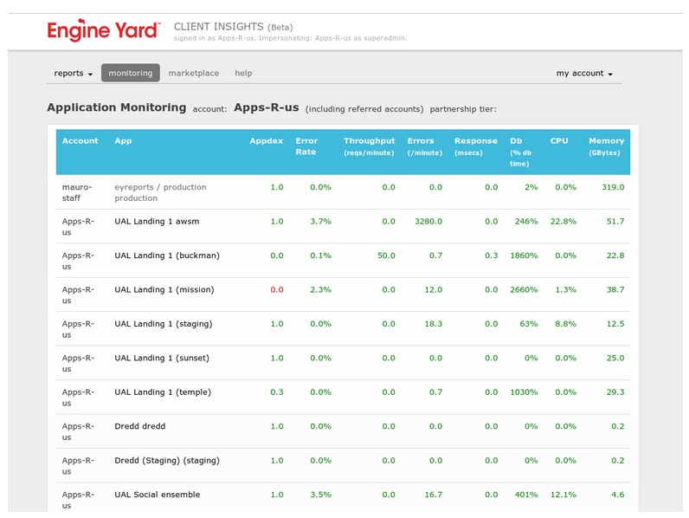Click the Engine Yard logo
Image resolution: width=689 pixels, height=518 pixels.
104,30
